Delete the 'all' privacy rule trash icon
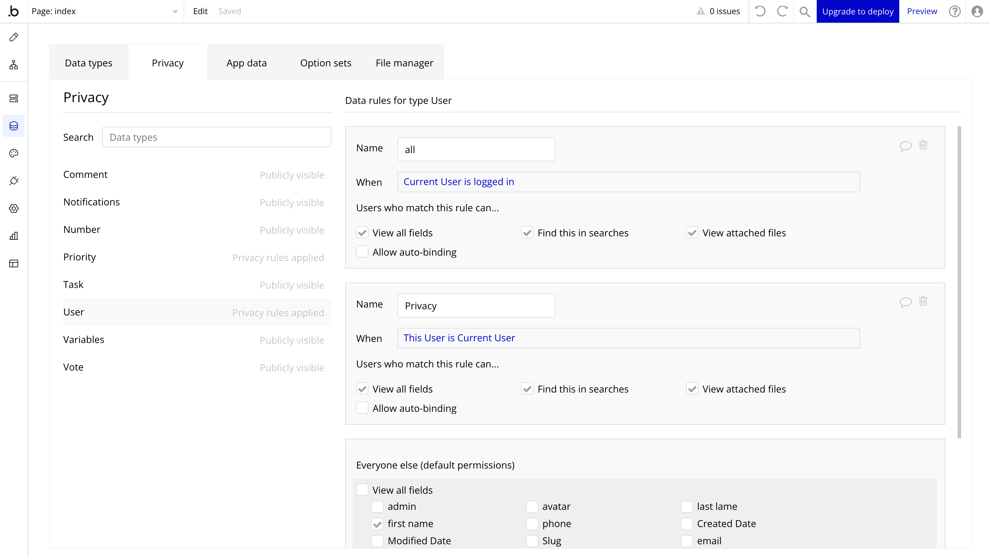Screen dimensions: 990x558 [x=923, y=145]
